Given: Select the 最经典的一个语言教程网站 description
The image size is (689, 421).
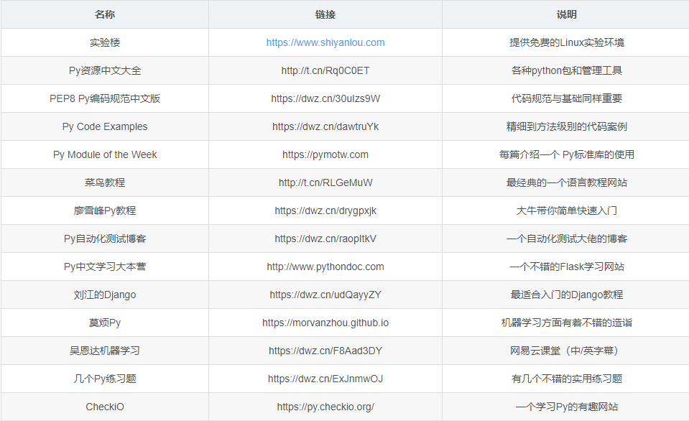Looking at the screenshot, I should [x=566, y=182].
